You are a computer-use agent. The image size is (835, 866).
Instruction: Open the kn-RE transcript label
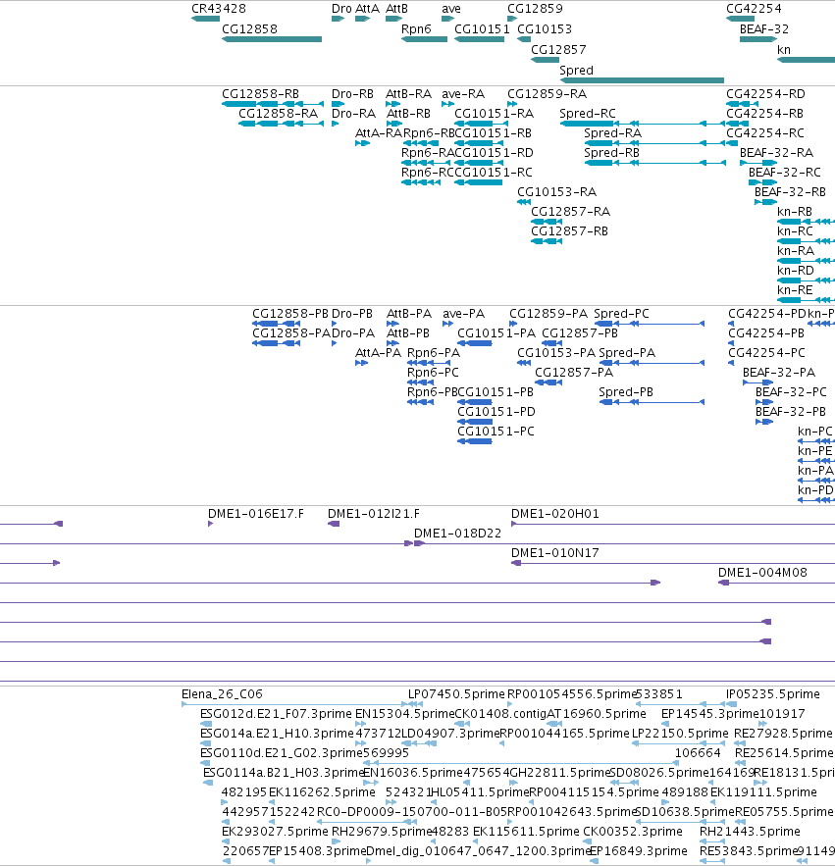[x=795, y=290]
